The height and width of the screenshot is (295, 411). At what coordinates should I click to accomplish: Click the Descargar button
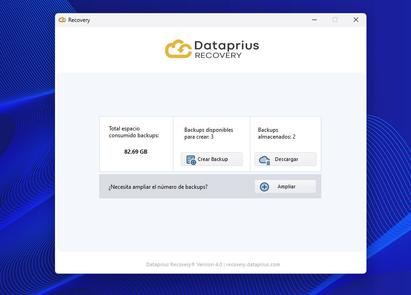[x=285, y=159]
